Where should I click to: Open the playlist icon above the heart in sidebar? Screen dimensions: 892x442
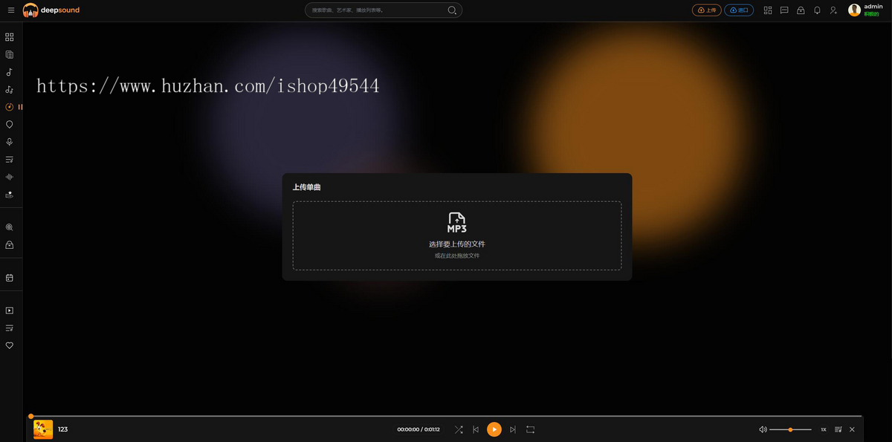(10, 328)
